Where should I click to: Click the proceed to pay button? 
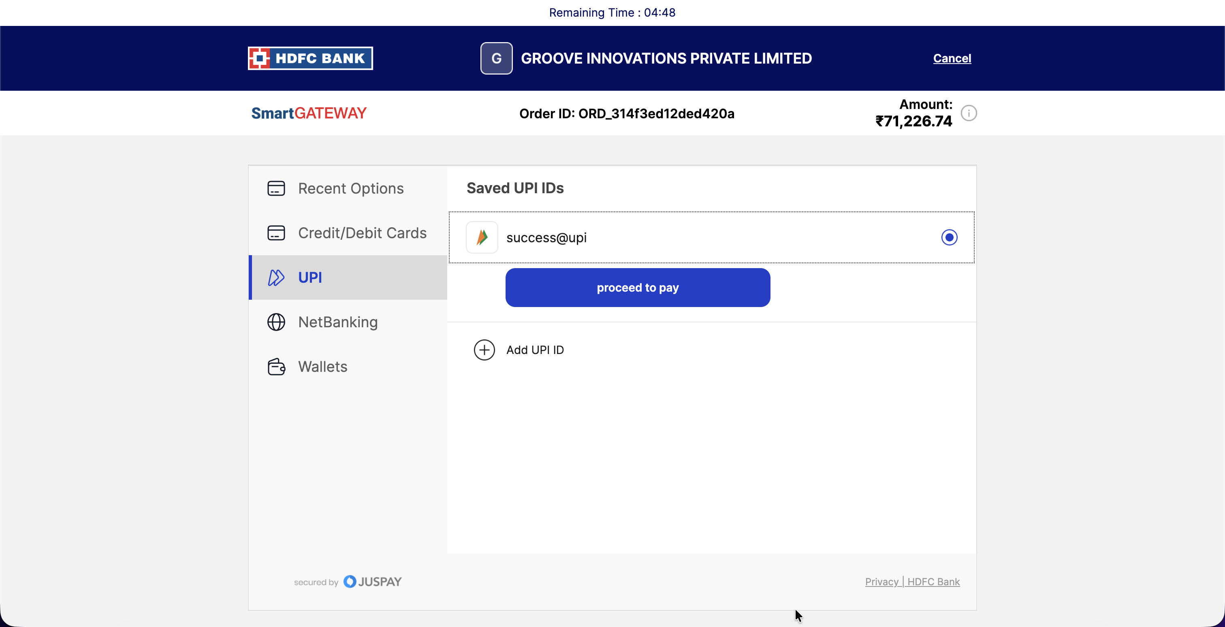point(638,288)
